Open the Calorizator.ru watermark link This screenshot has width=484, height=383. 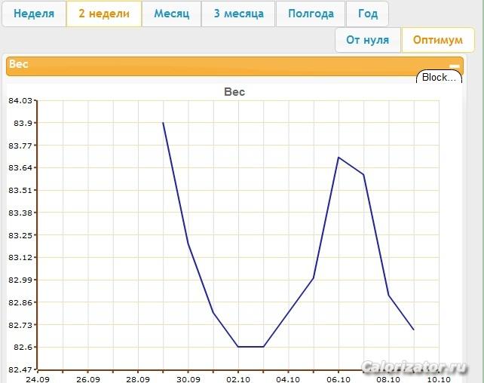(x=415, y=367)
